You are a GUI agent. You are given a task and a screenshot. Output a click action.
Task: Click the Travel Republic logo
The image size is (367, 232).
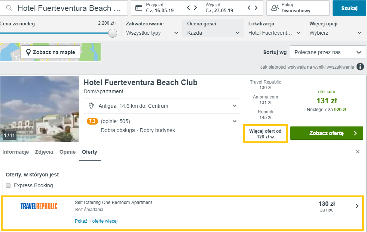pyautogui.click(x=39, y=206)
